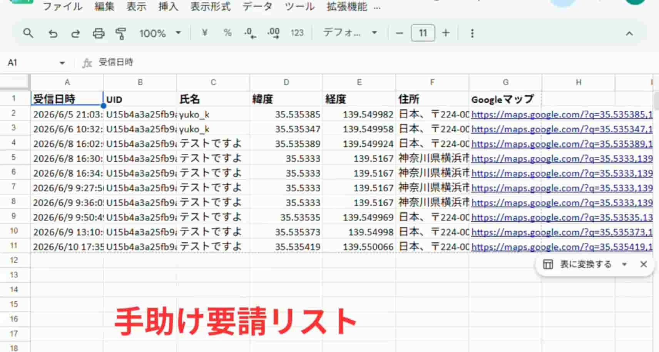Select column D header
The width and height of the screenshot is (659, 352).
point(286,82)
